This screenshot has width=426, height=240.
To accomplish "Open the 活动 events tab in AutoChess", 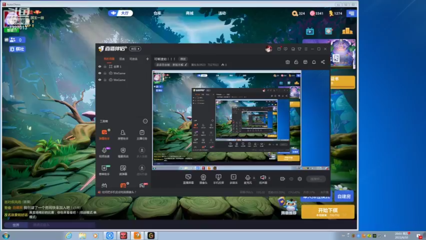I will pos(222,13).
